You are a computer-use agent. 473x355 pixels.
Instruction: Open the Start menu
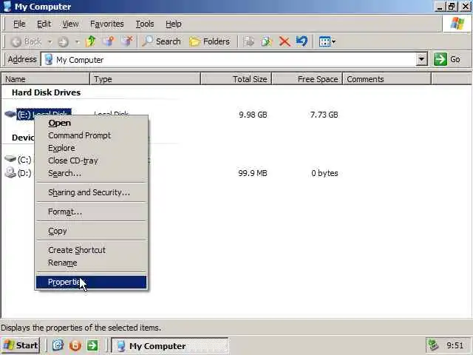21,345
